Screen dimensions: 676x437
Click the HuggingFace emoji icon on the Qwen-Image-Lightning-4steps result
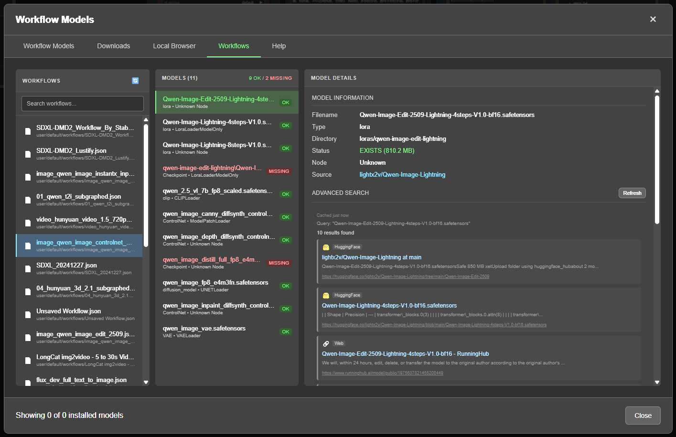(326, 296)
